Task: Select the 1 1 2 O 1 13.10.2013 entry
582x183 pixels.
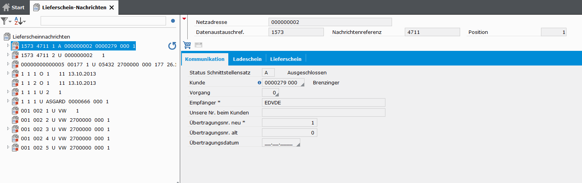Action: pos(58,83)
